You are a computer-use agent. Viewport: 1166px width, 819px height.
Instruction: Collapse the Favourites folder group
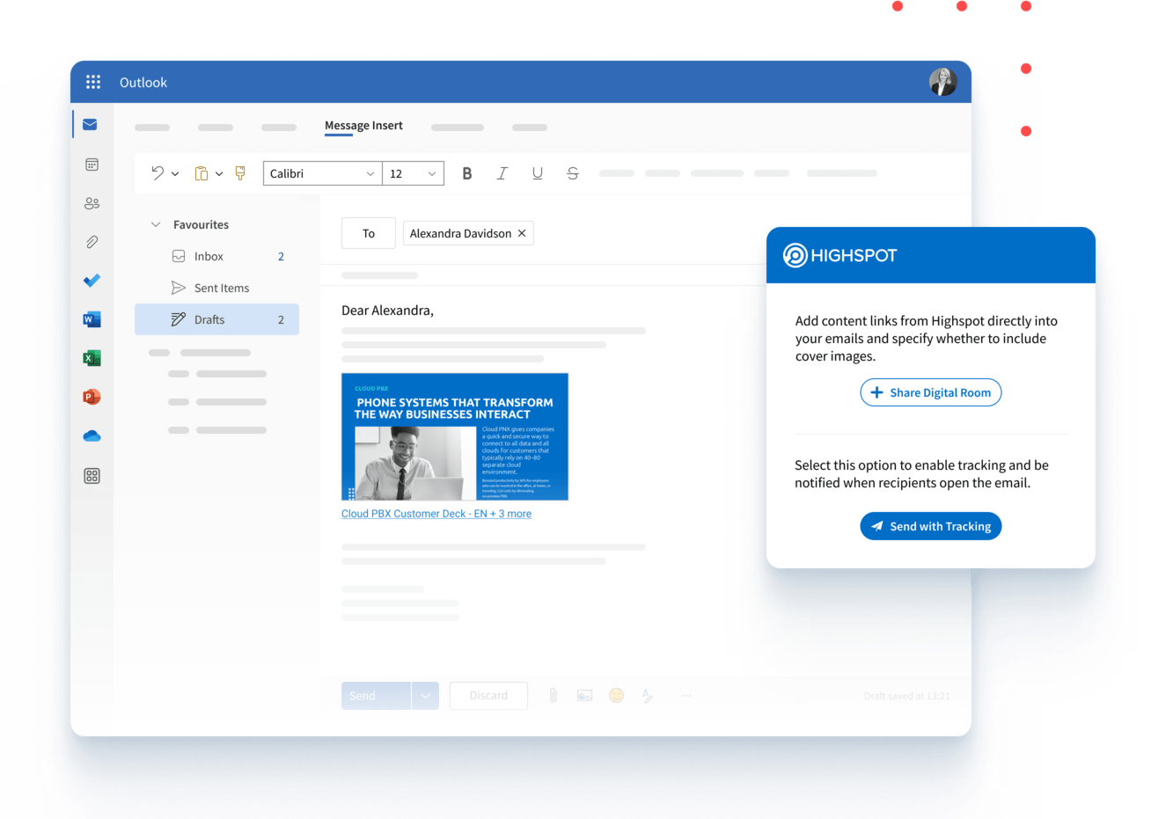(156, 224)
